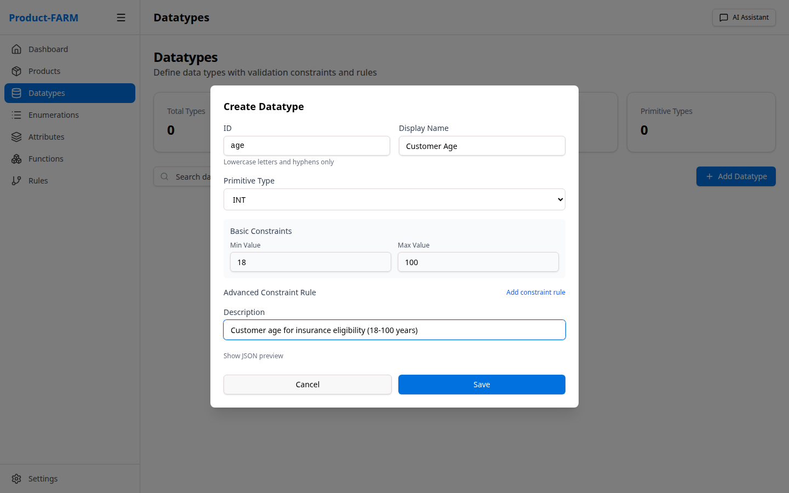Click the Enumerations list icon
The width and height of the screenshot is (789, 493).
pos(16,115)
